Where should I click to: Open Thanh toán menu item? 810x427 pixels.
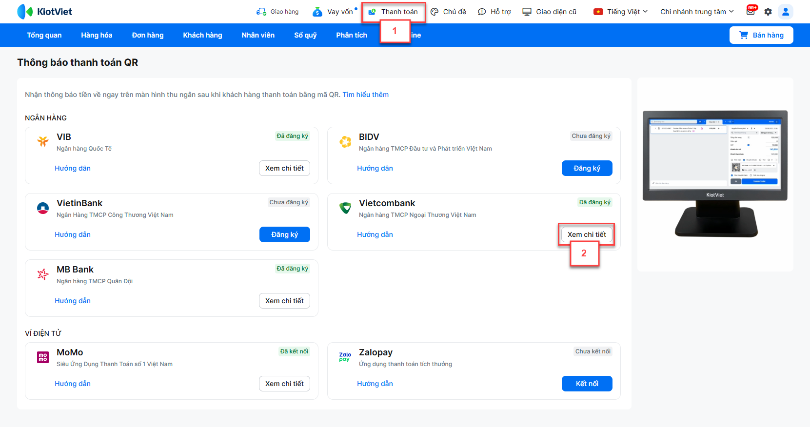394,12
